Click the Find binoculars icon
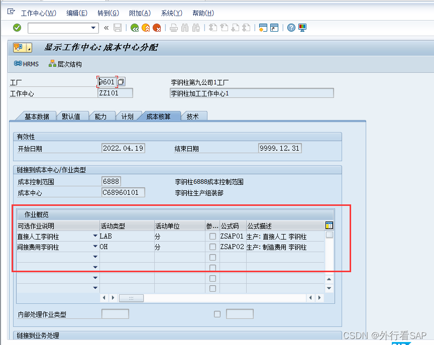Screen dimensions: 434x345 pyautogui.click(x=185, y=28)
